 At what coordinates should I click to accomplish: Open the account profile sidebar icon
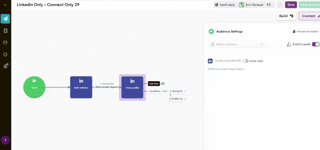point(5,43)
